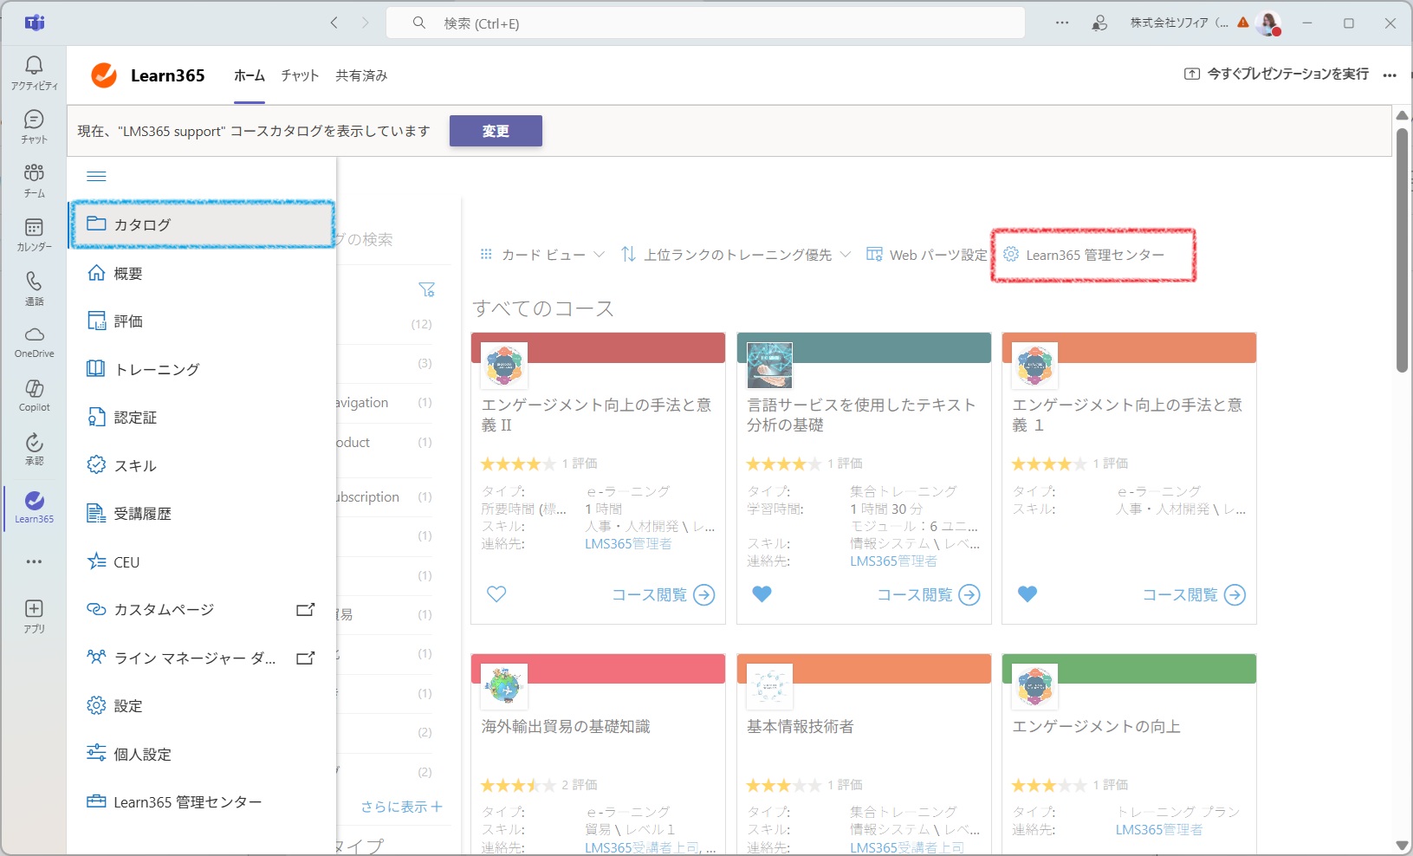Select トレーニング in navigation menu
The image size is (1413, 856).
202,369
